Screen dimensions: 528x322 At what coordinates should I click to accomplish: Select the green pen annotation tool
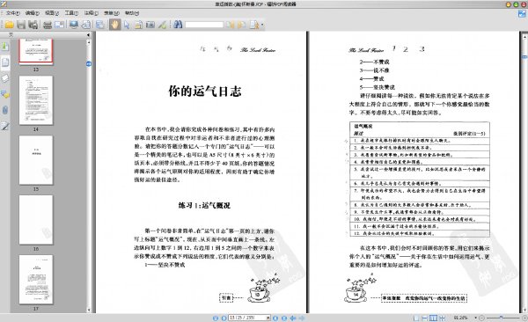162,25
